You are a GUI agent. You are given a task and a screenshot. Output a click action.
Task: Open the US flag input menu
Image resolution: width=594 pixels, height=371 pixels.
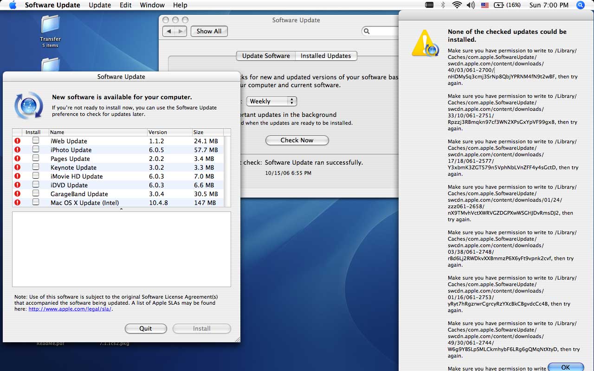[x=485, y=5]
